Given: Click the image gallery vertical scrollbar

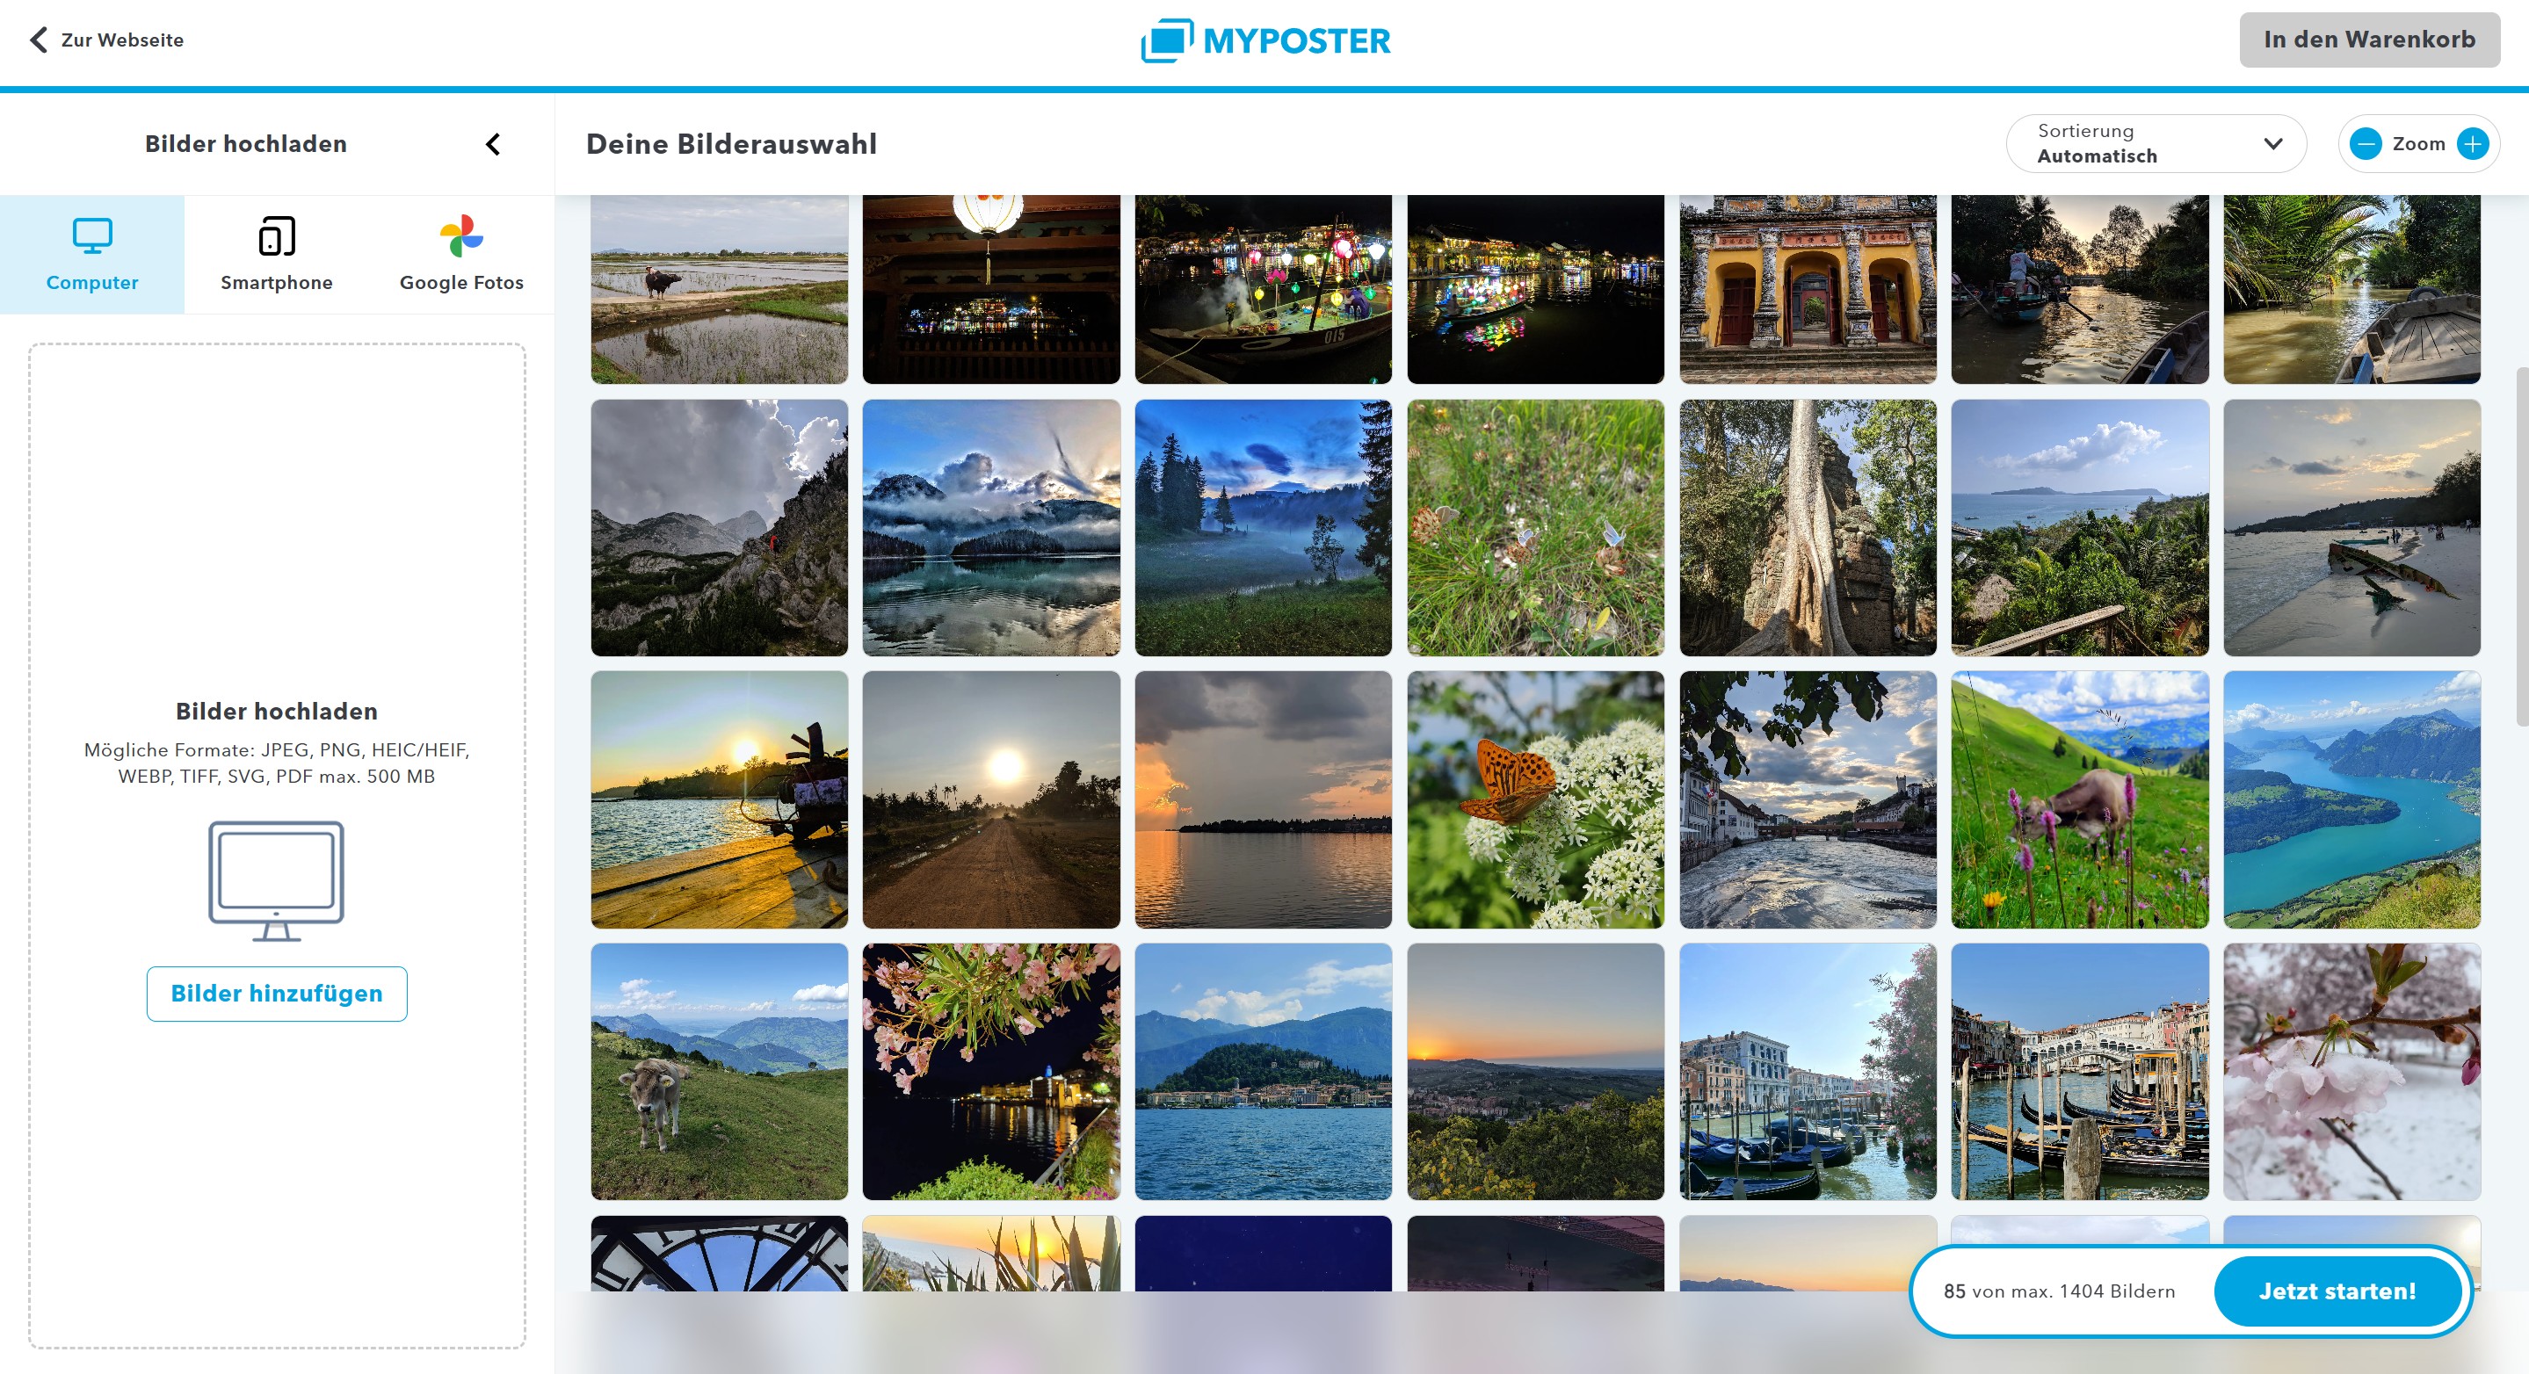Looking at the screenshot, I should click(2521, 546).
